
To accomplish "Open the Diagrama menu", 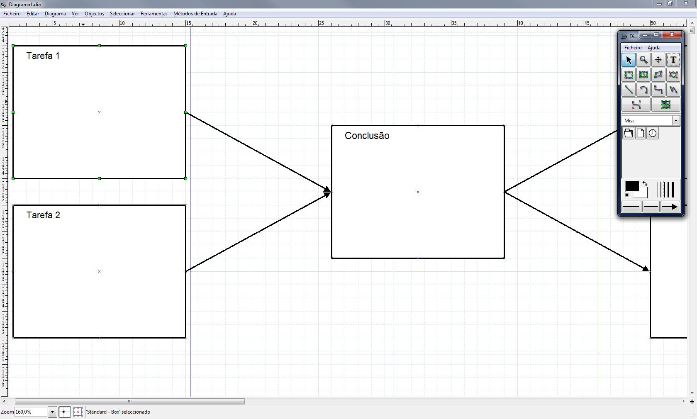I will (55, 14).
